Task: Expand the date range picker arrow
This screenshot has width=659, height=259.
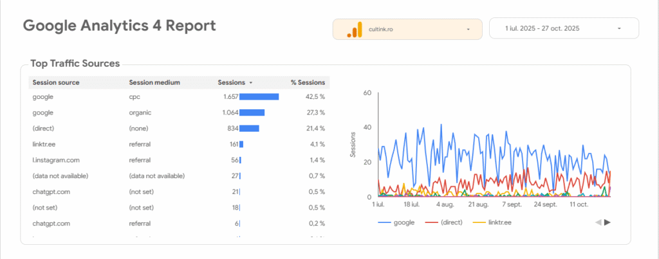Action: click(x=619, y=29)
